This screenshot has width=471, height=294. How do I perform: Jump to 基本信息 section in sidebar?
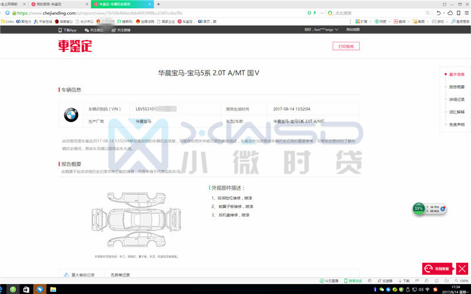(x=456, y=75)
